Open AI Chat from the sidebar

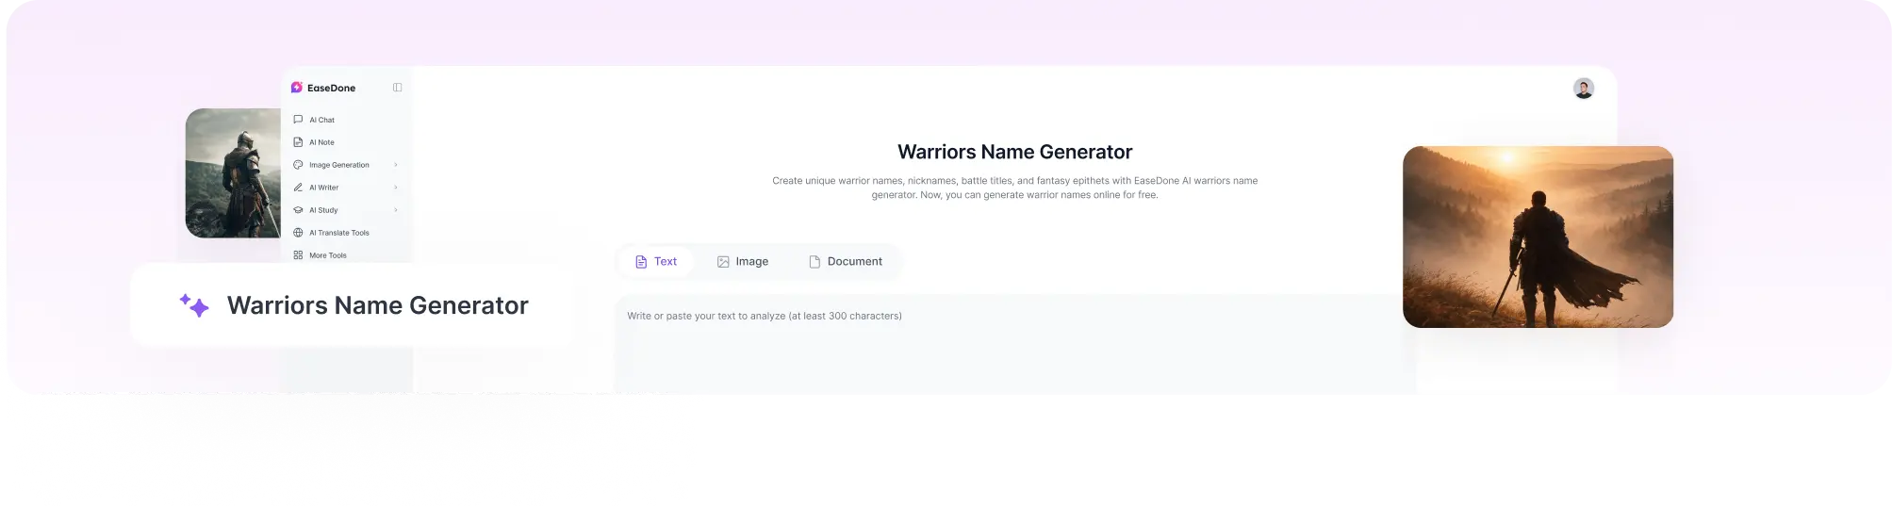322,120
